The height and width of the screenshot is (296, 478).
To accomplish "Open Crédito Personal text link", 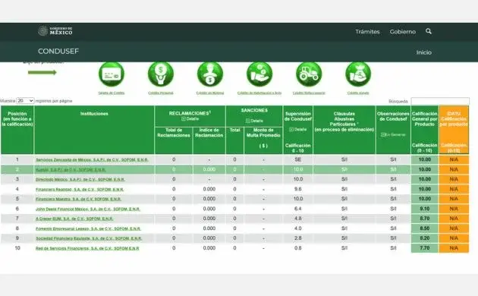I will [x=161, y=93].
